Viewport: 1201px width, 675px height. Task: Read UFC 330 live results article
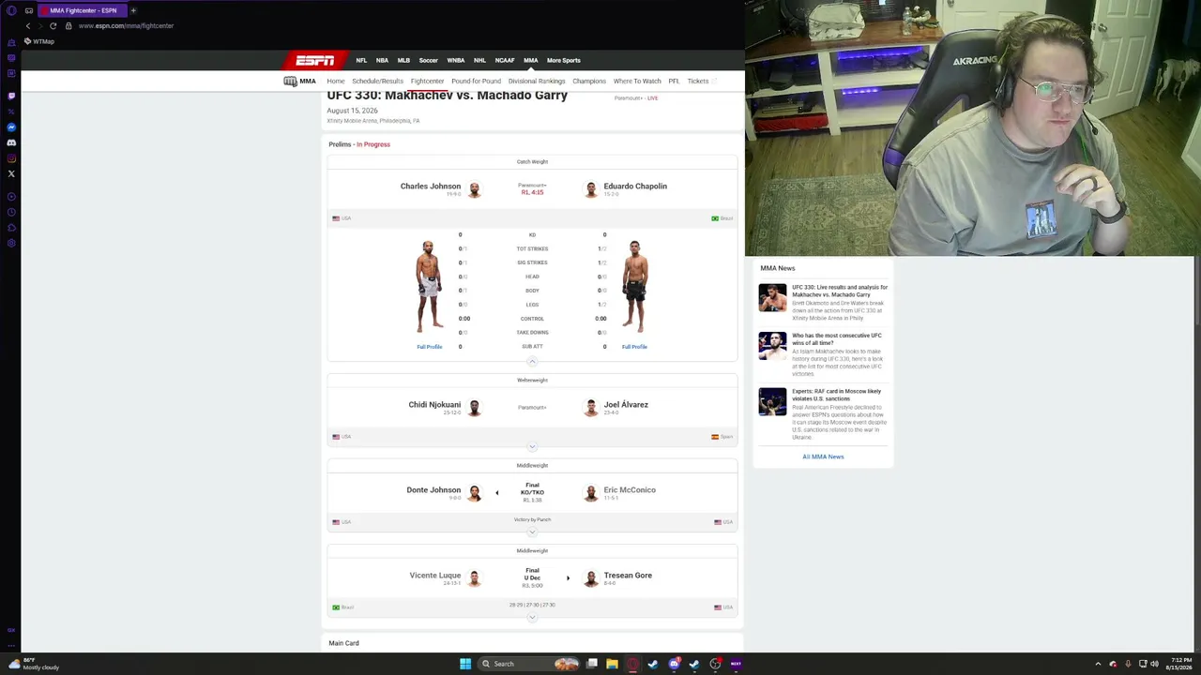point(840,291)
